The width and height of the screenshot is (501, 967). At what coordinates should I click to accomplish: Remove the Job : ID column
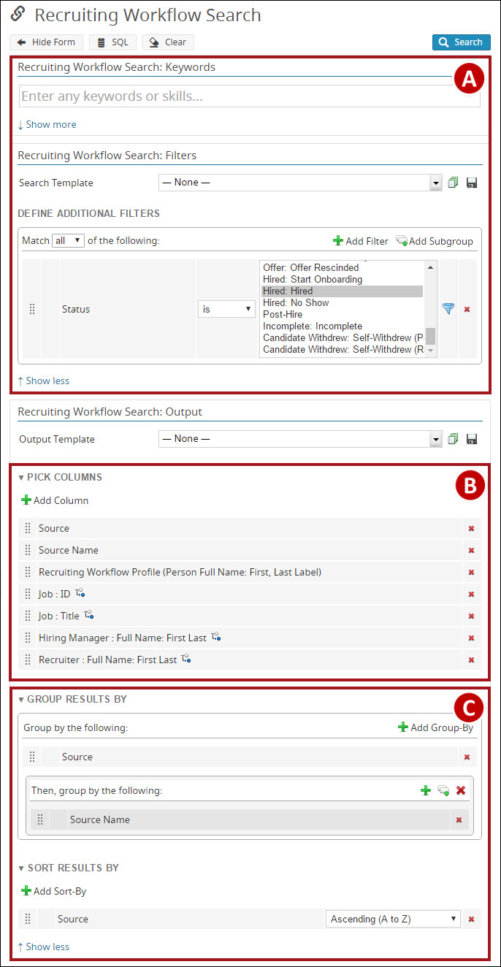tap(471, 595)
